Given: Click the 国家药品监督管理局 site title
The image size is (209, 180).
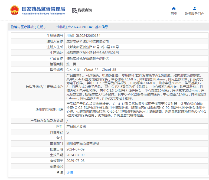Looking at the screenshot, I should click(43, 9).
